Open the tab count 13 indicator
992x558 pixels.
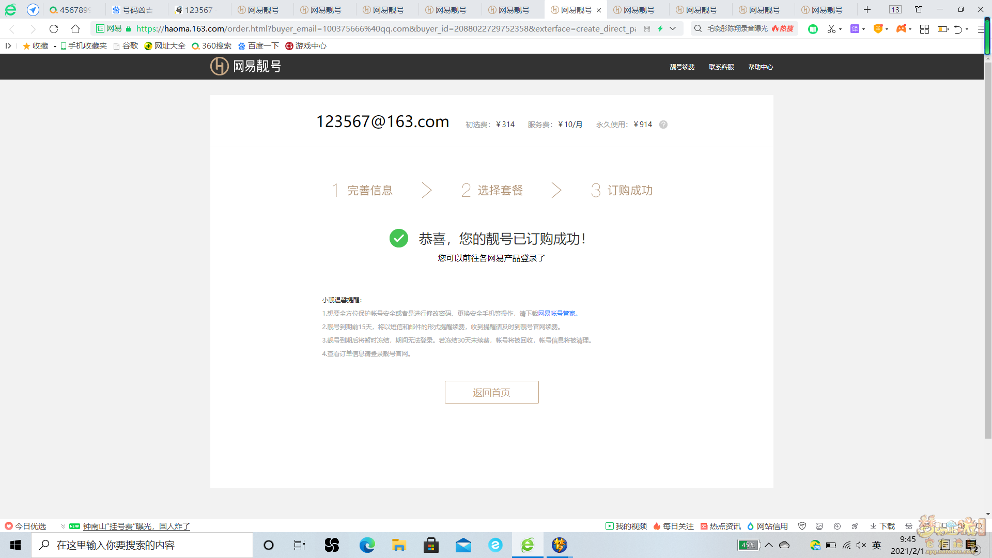click(895, 10)
